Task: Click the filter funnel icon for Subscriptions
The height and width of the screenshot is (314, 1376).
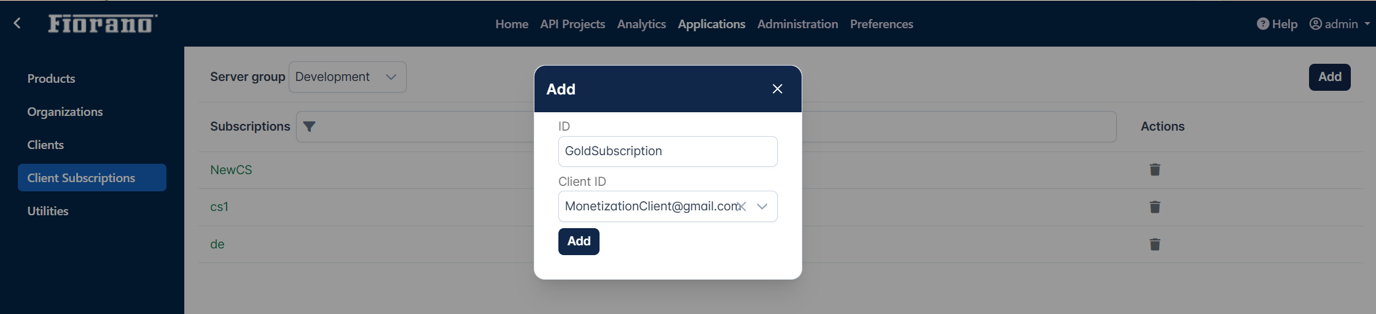Action: click(x=309, y=126)
